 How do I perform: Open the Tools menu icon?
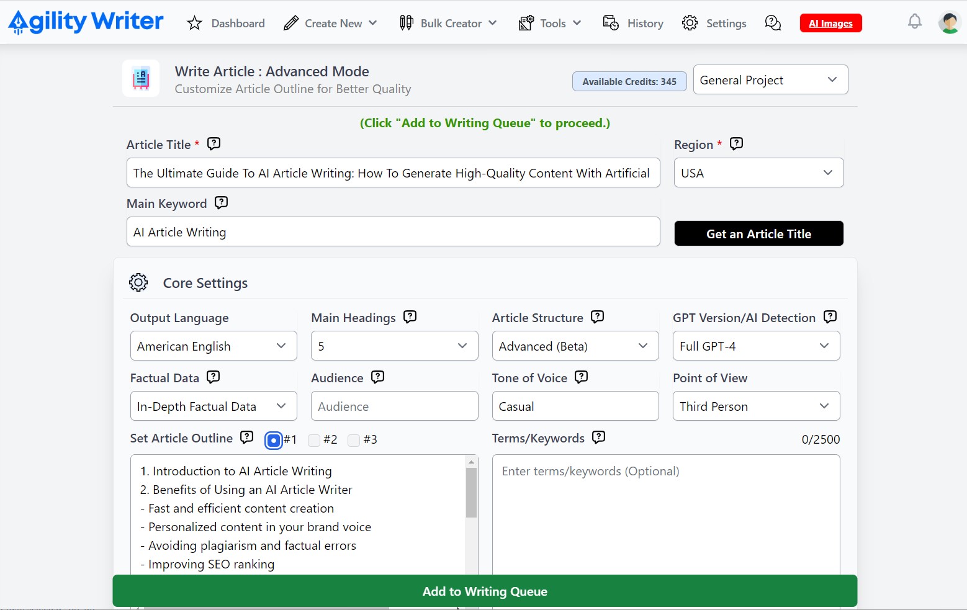(x=526, y=22)
